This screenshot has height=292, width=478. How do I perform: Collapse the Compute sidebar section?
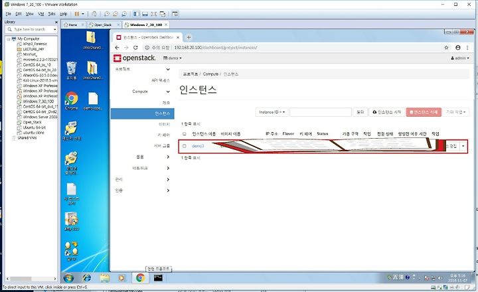[x=168, y=92]
